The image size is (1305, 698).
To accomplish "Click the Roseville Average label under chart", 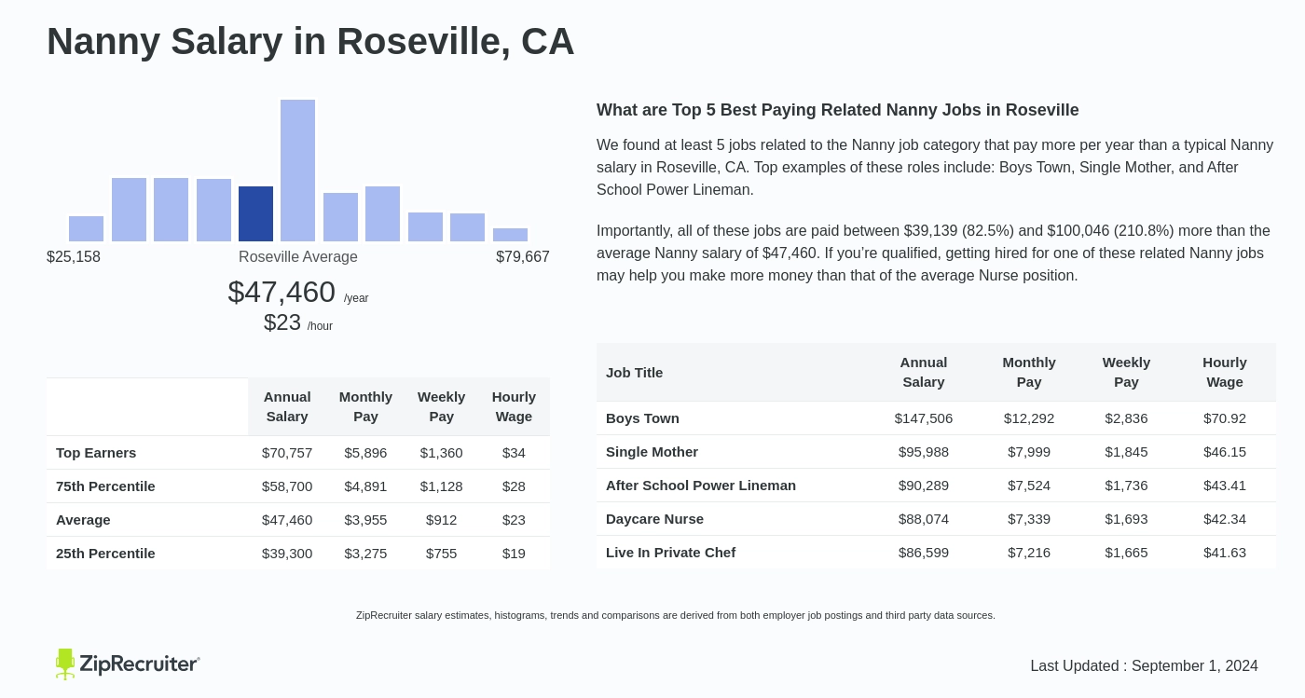I will 298,257.
